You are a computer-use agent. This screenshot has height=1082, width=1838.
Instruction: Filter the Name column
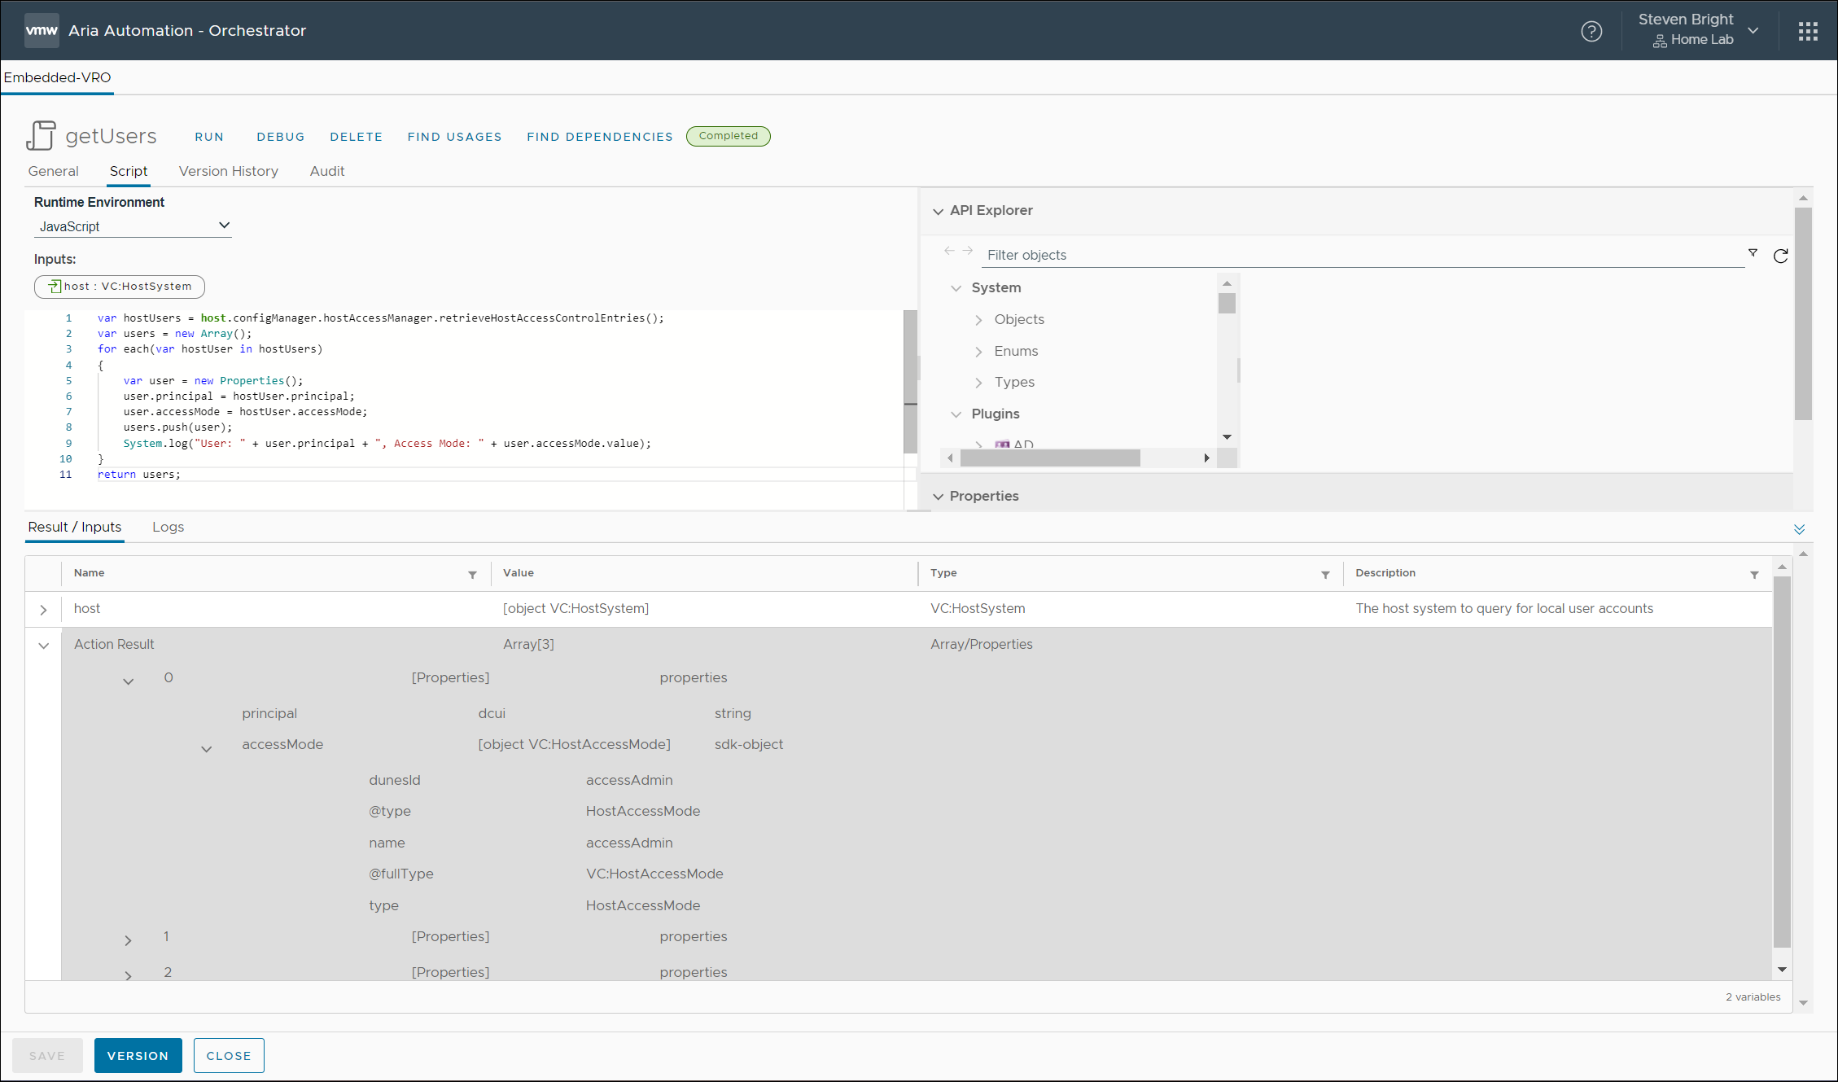click(x=472, y=575)
